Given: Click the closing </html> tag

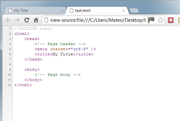Looking at the screenshot, I should point(23,85).
